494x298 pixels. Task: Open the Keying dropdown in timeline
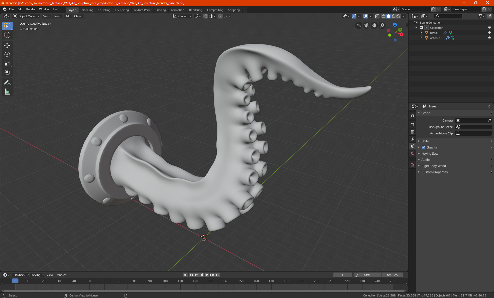coord(38,275)
